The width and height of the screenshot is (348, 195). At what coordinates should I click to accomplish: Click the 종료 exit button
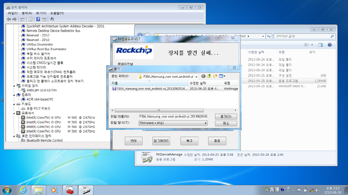pyautogui.click(x=217, y=141)
